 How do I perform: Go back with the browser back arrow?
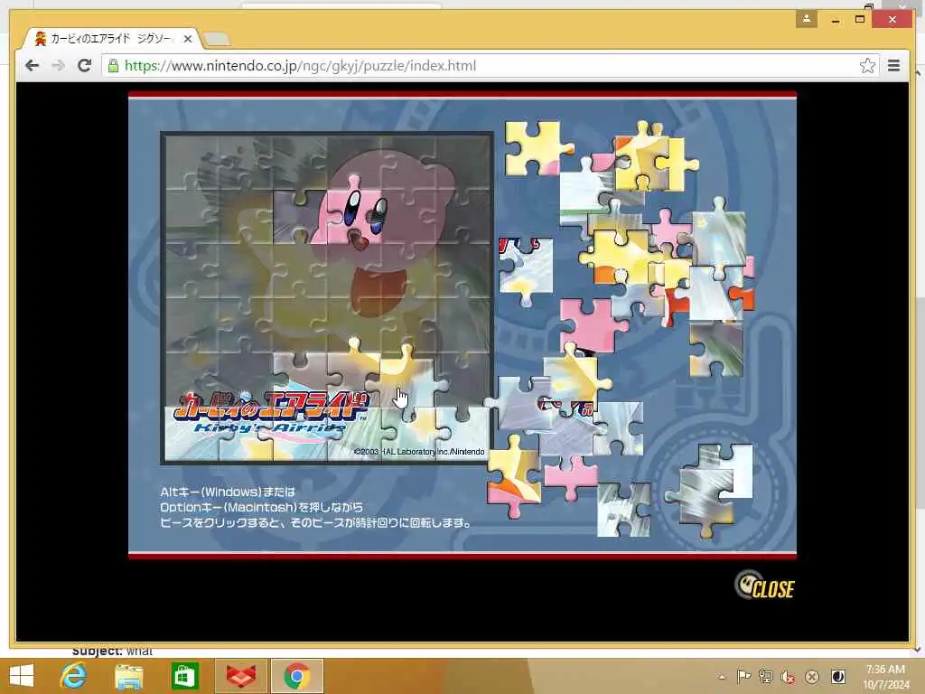tap(32, 65)
